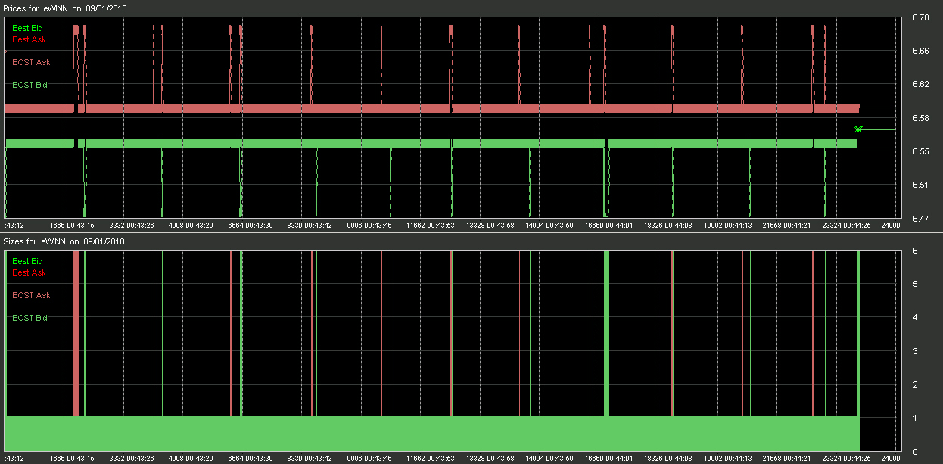Click the 6.66 price axis label
943x464 pixels.
(x=921, y=51)
